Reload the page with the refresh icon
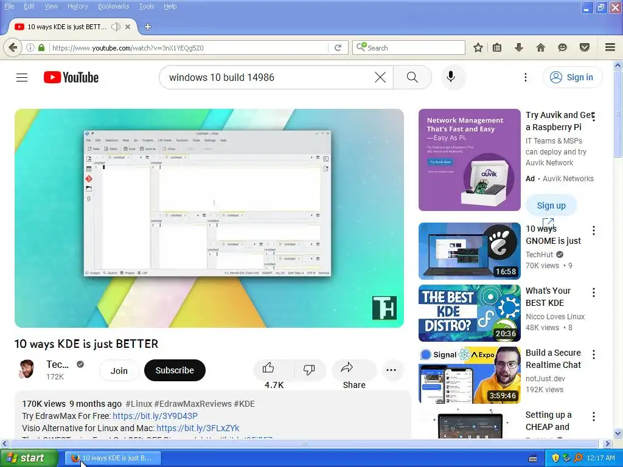 pyautogui.click(x=338, y=47)
